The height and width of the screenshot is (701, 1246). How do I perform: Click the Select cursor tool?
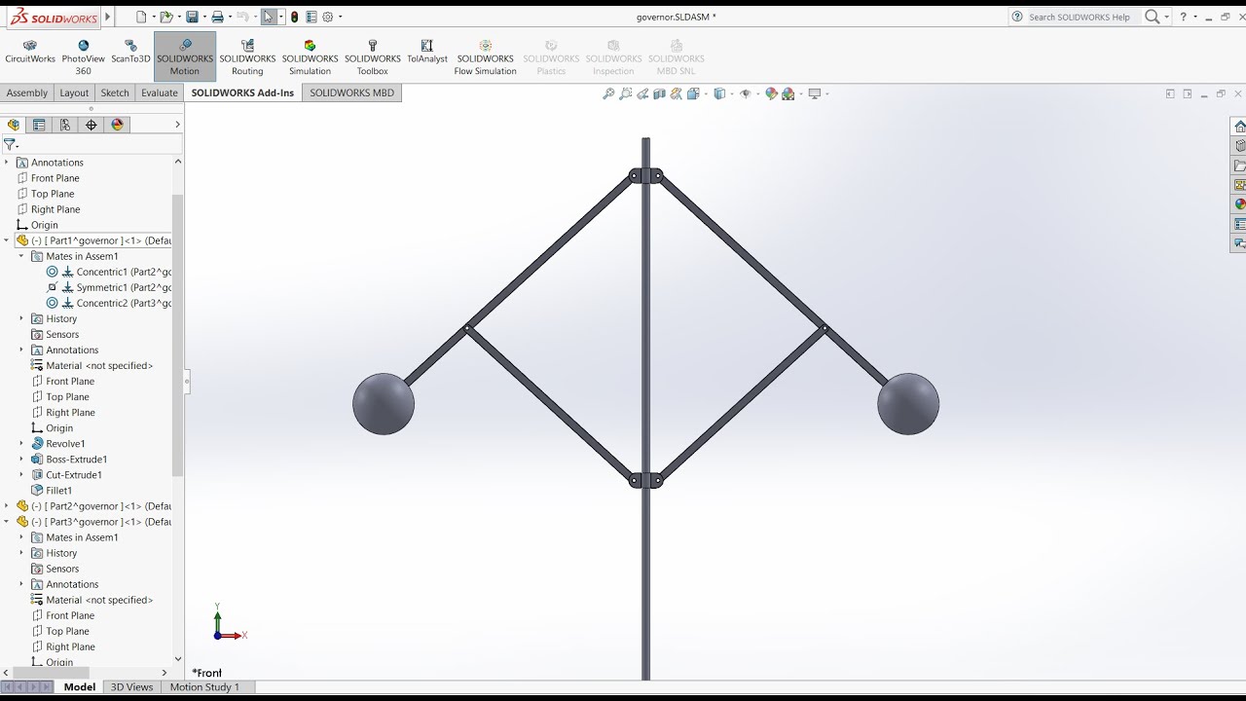[269, 17]
